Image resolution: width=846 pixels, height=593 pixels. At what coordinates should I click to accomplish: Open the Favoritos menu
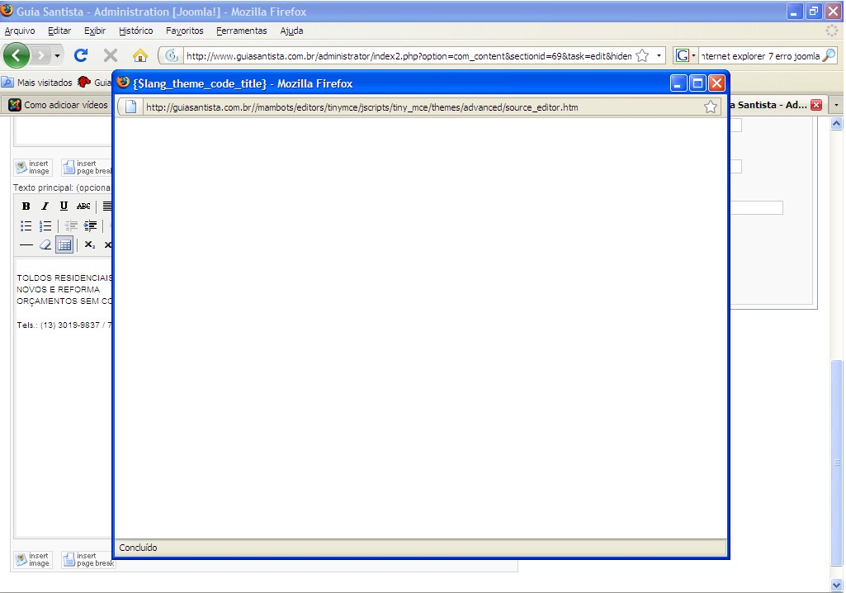click(x=185, y=31)
